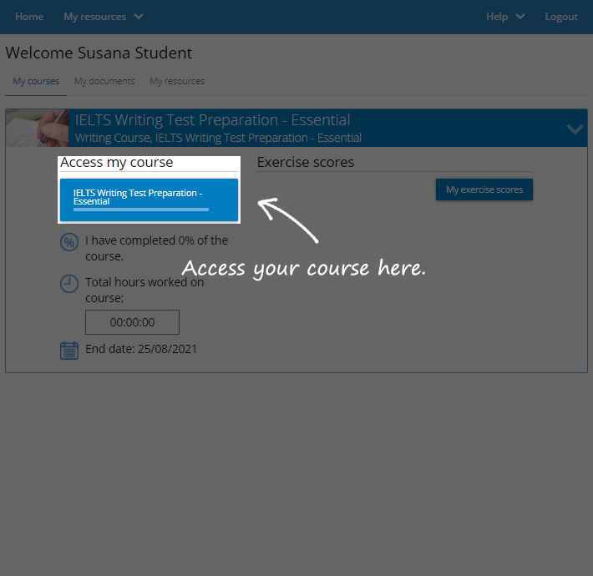Click the progress bar inside course button
This screenshot has height=576, width=593.
pos(140,210)
